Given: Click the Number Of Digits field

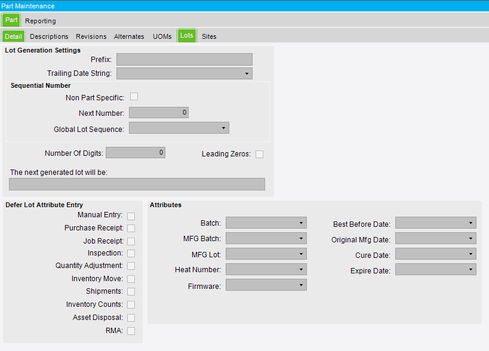Looking at the screenshot, I should pos(136,153).
